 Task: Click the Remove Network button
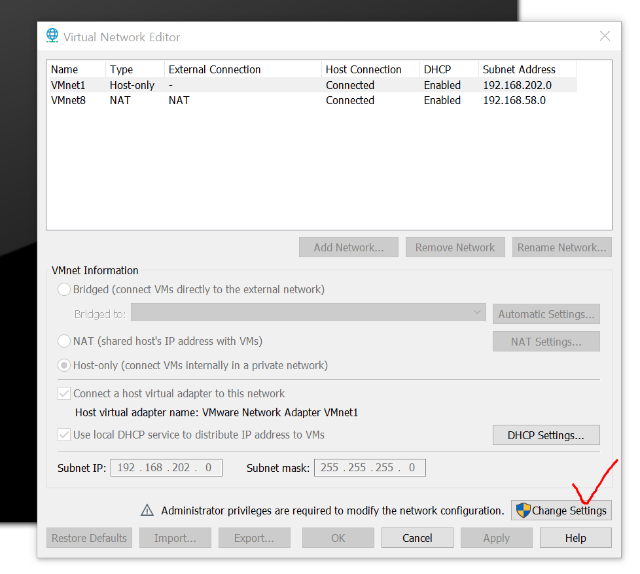pos(455,247)
